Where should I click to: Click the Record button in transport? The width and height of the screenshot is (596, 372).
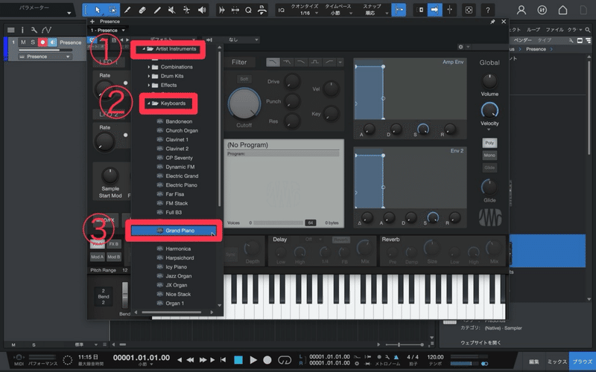point(267,360)
